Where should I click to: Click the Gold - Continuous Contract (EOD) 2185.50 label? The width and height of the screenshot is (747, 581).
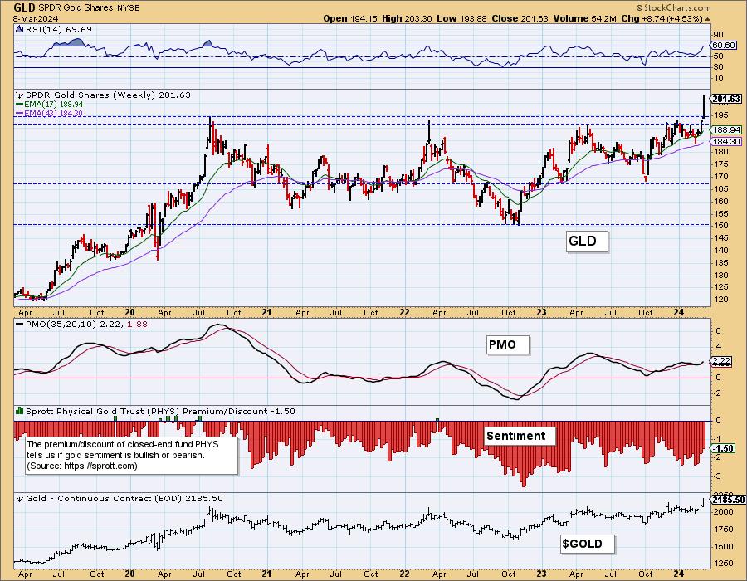point(124,499)
